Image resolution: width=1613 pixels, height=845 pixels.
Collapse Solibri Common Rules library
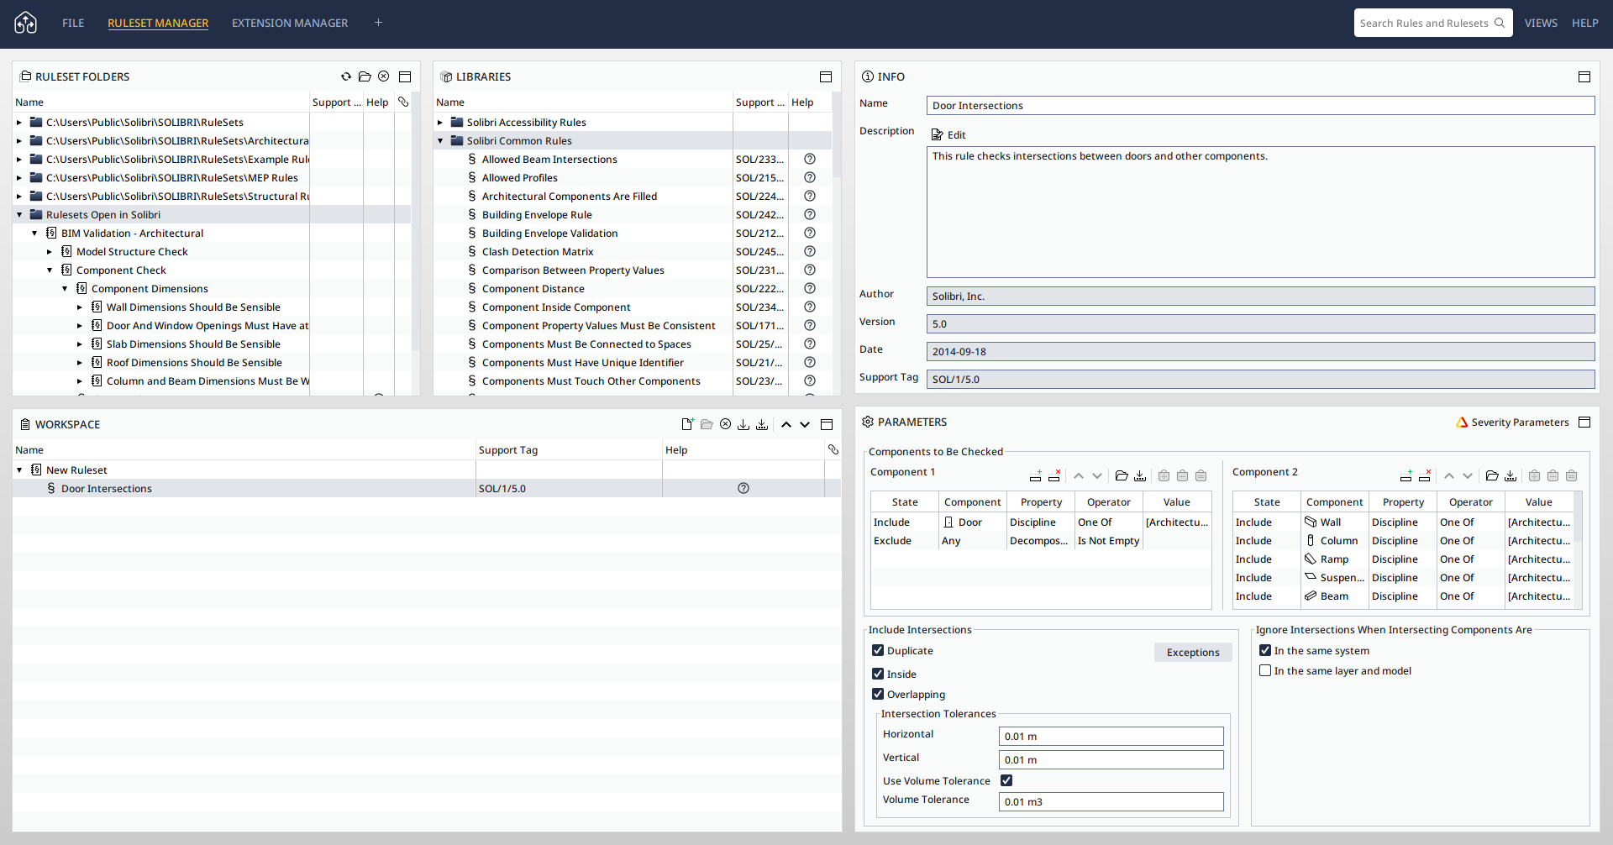point(440,140)
